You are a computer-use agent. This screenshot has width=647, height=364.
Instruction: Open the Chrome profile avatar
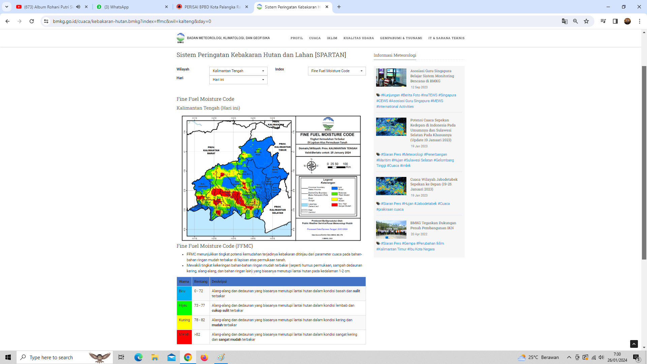(x=627, y=21)
